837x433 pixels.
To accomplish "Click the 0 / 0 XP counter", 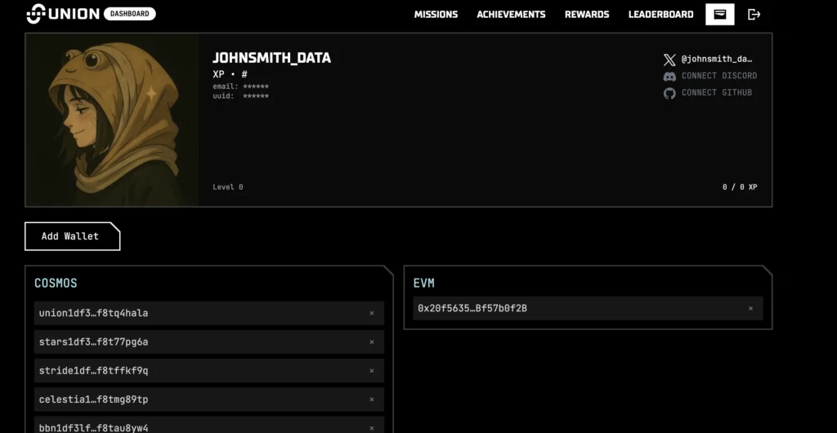I will coord(740,187).
